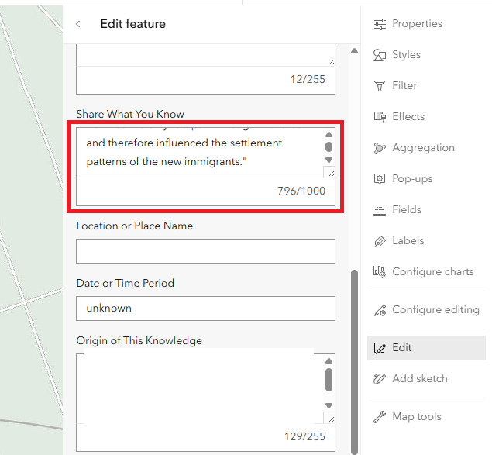Click the Origin of This Knowledge label

coord(139,341)
